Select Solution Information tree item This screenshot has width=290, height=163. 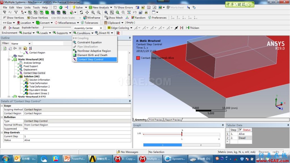pyautogui.click(x=39, y=80)
